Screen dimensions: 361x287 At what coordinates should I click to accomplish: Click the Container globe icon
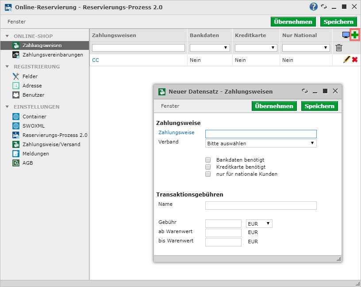(16, 117)
